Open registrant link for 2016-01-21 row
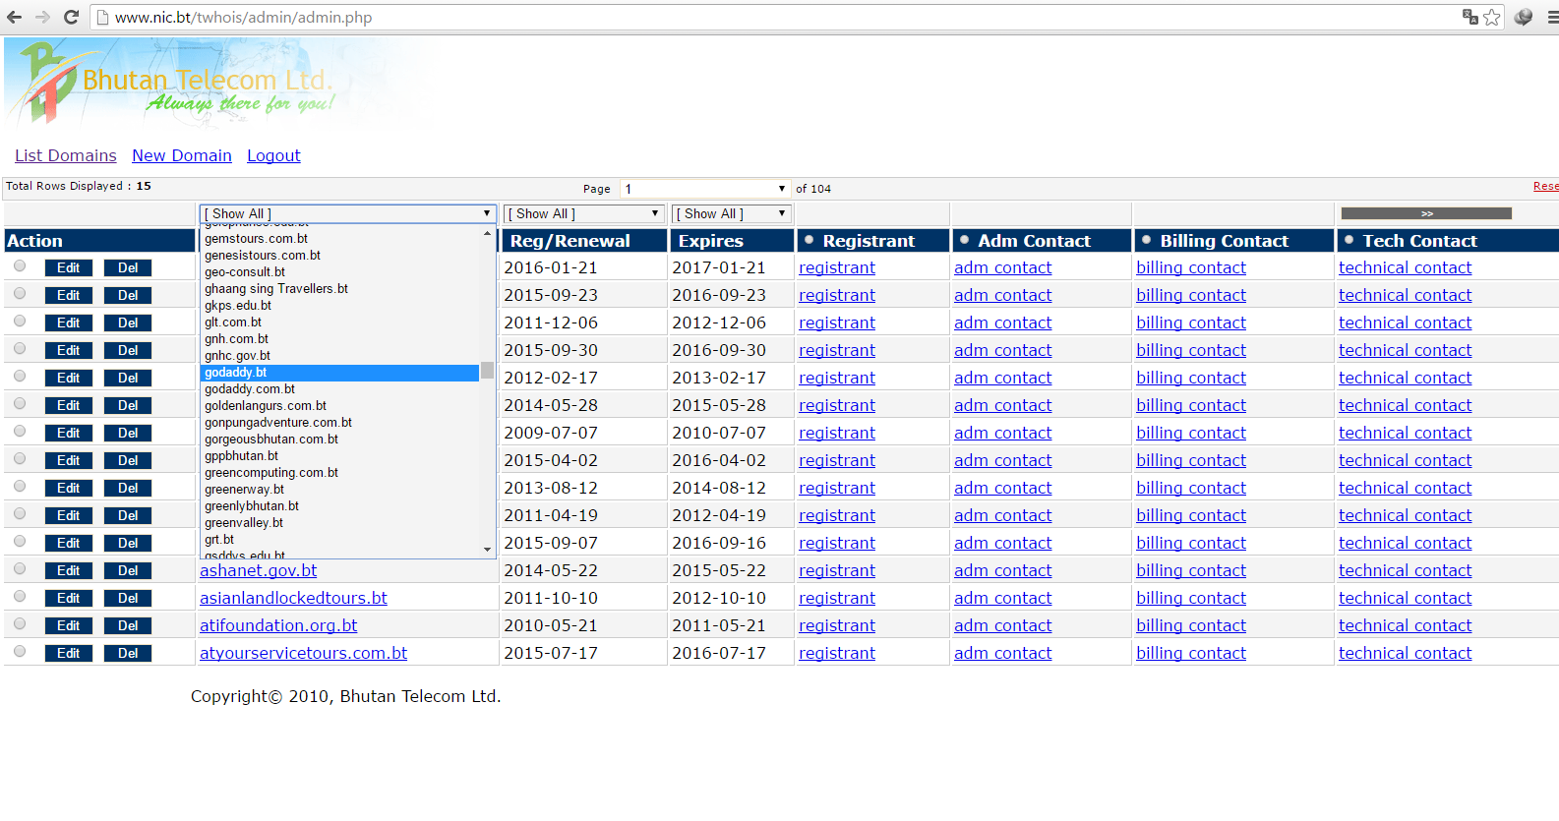 tap(837, 267)
